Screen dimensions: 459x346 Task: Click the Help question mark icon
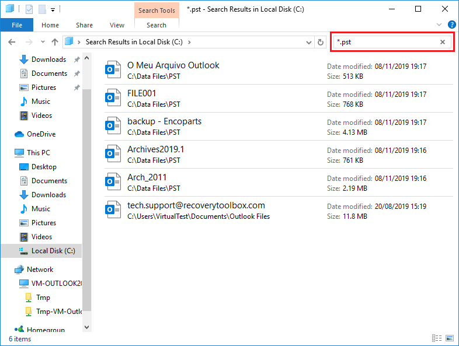pos(451,25)
